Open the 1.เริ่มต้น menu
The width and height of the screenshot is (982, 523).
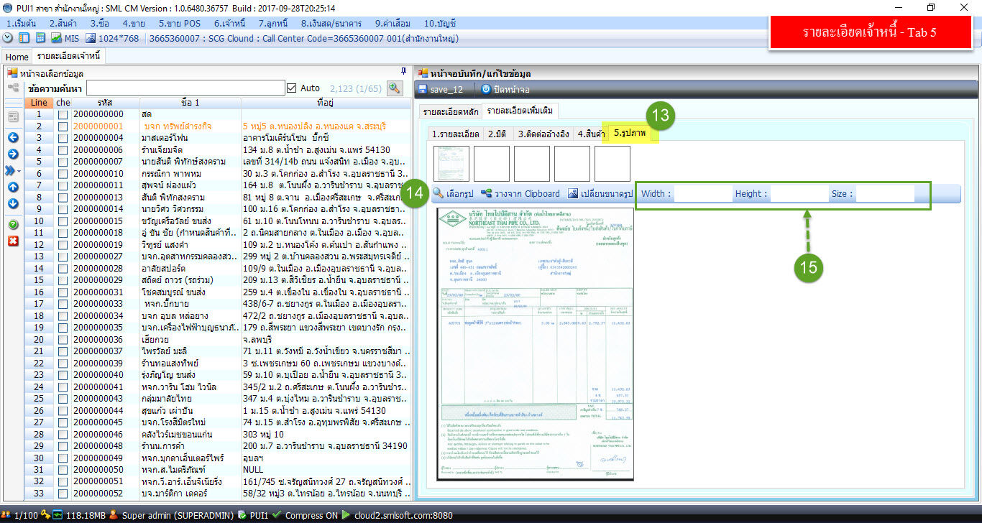(x=22, y=23)
